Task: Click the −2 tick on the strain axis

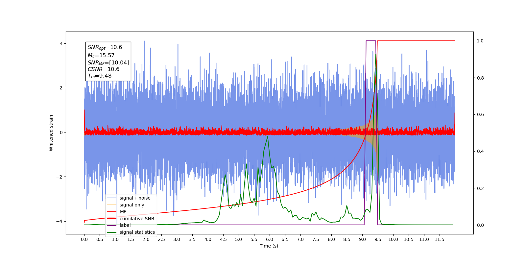Action: [60, 177]
